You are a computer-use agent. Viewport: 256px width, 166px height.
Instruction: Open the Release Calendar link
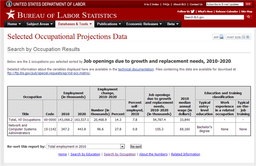(x=227, y=12)
